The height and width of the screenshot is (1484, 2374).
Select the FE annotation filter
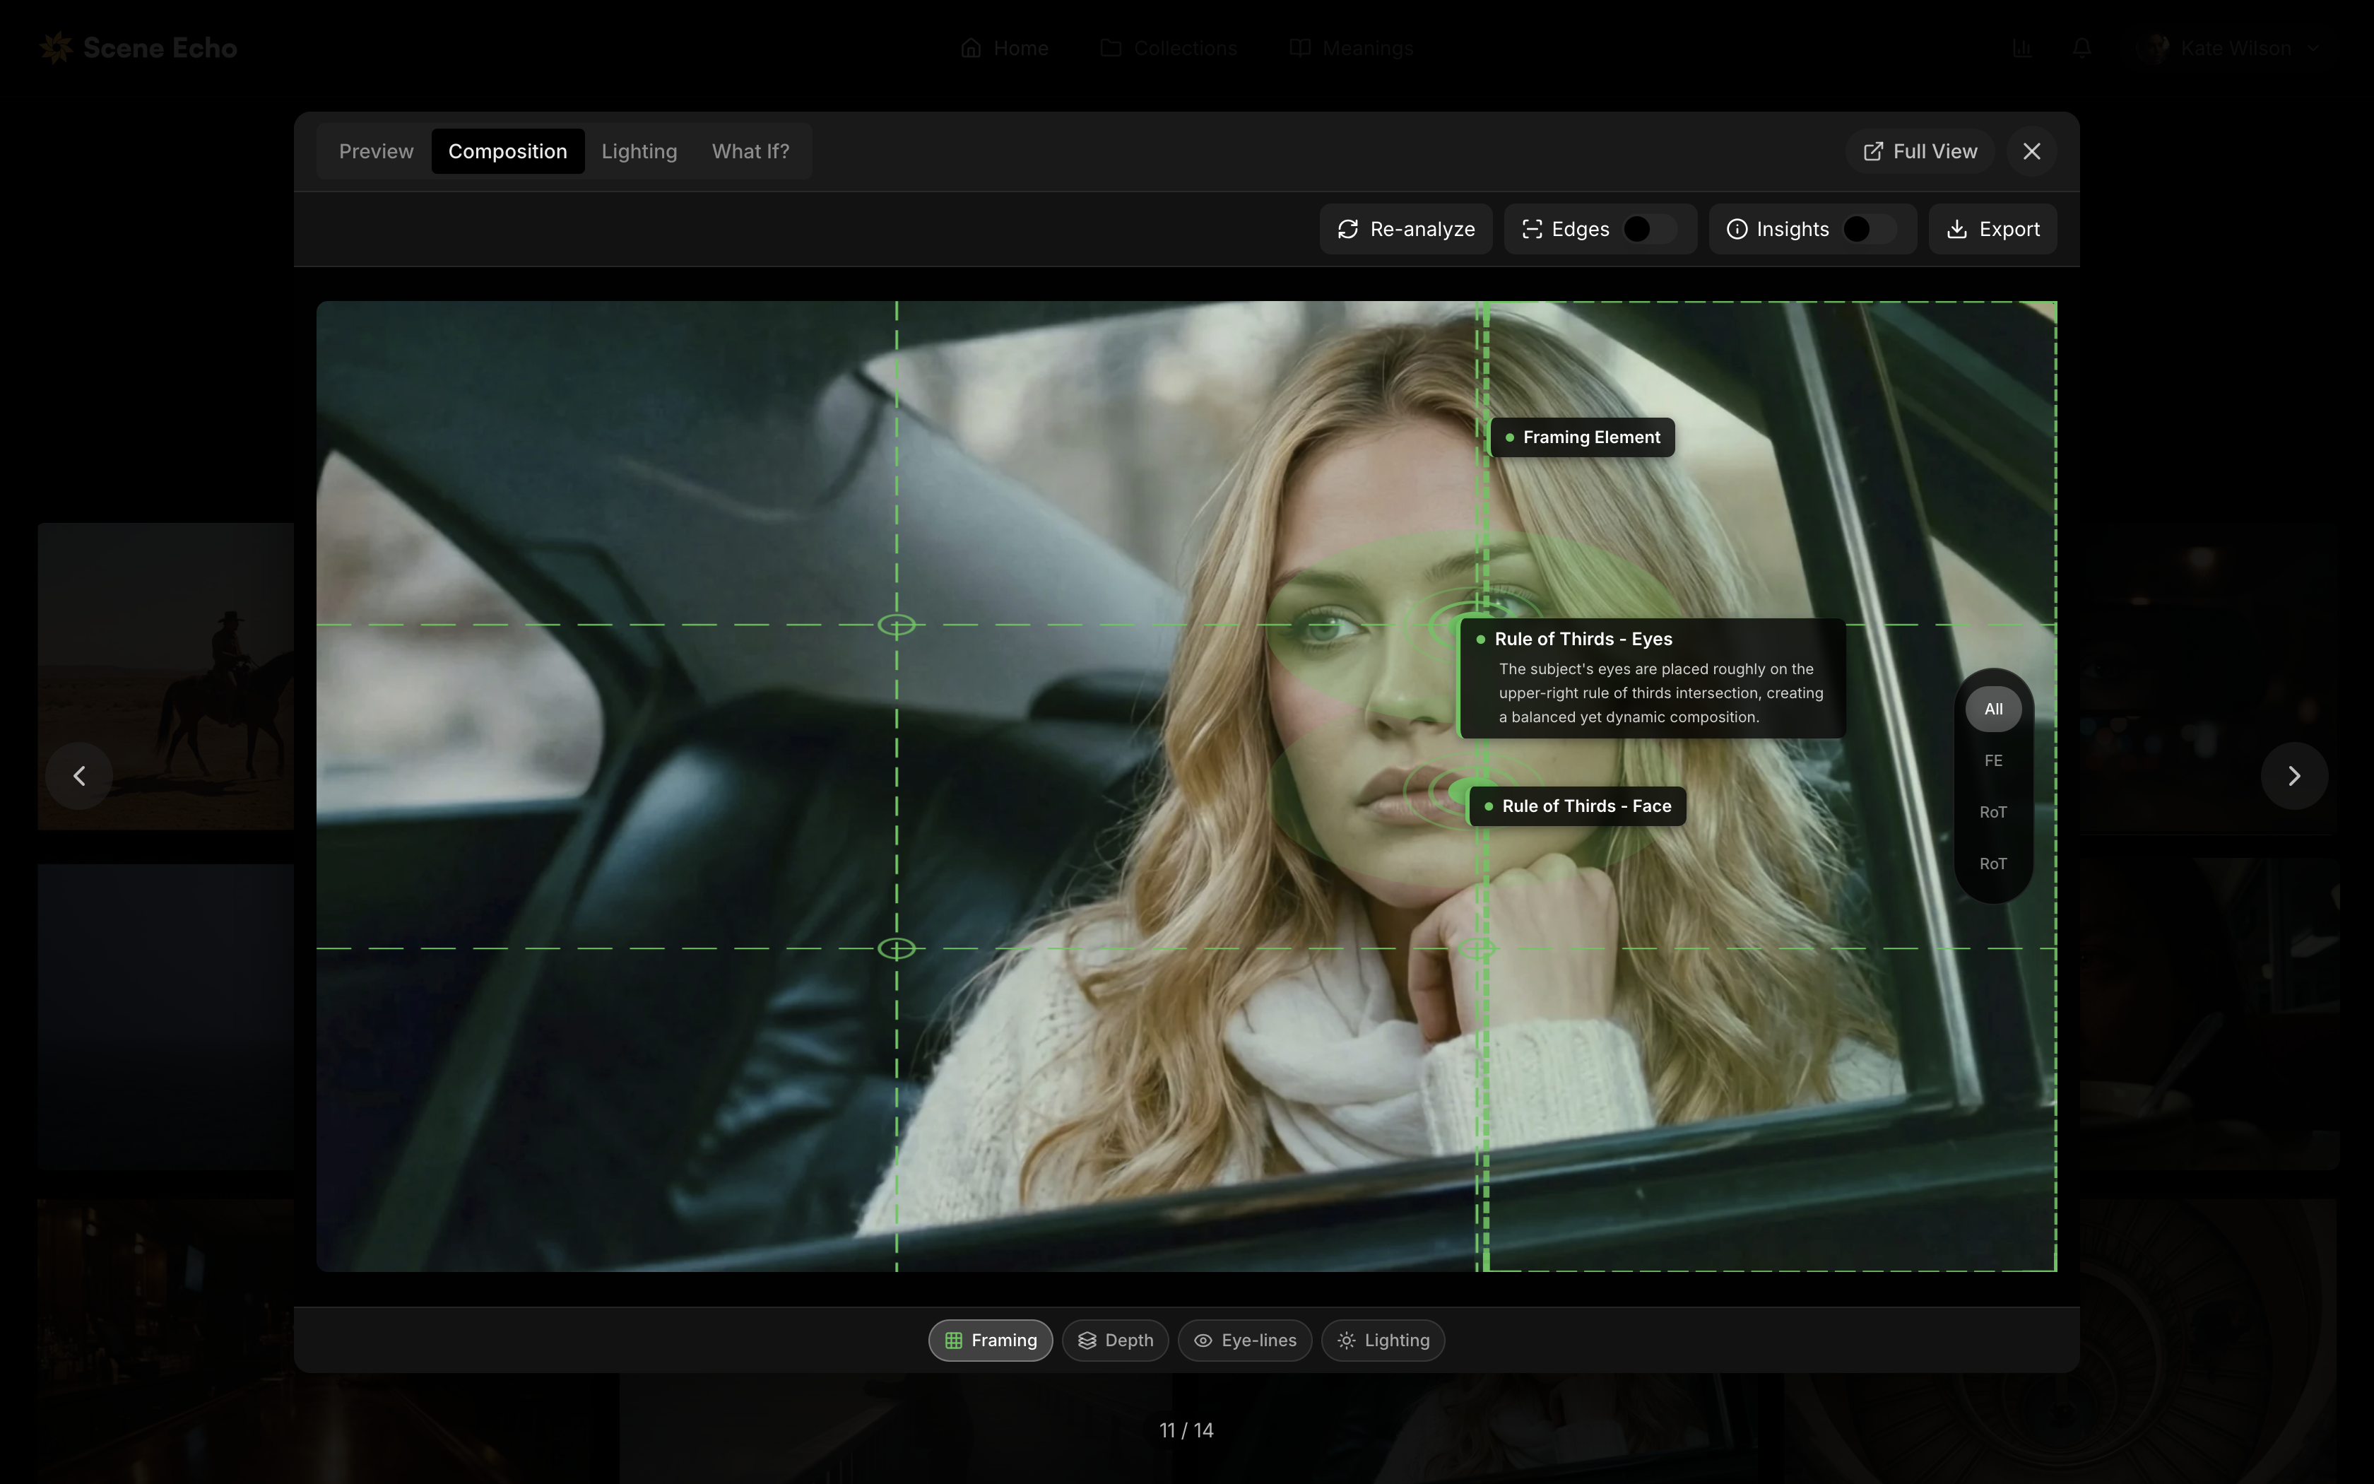[1992, 760]
